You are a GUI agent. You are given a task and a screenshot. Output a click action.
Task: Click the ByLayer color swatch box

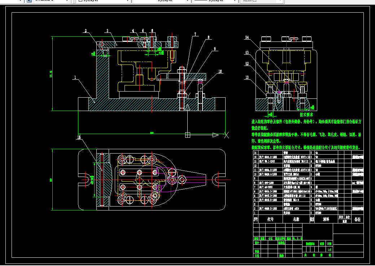[80, 1]
